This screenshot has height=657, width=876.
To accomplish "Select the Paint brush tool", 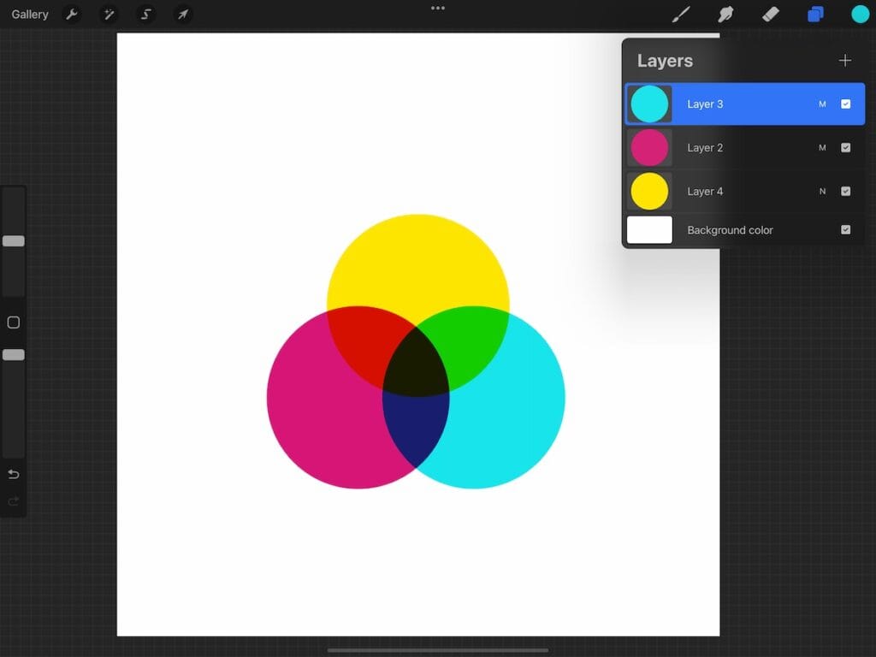I will (682, 14).
